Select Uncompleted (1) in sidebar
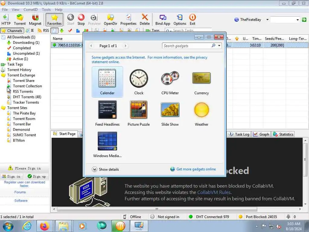This screenshot has width=309, height=232. [x=26, y=53]
